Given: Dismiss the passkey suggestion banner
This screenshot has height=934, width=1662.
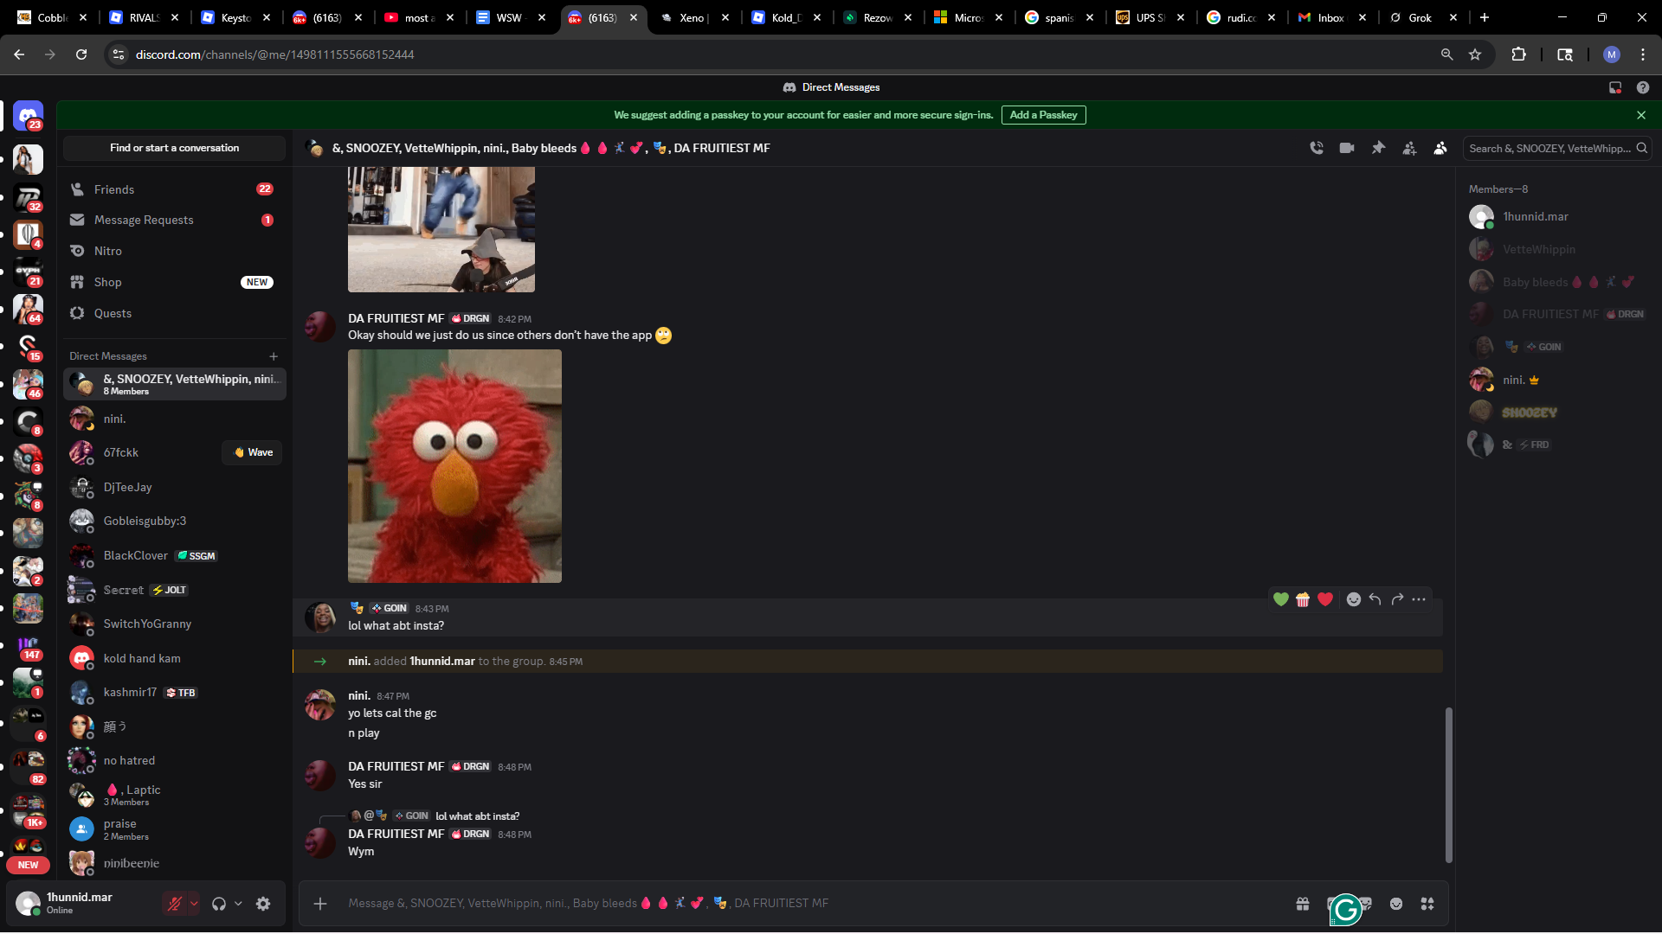Looking at the screenshot, I should (1641, 115).
